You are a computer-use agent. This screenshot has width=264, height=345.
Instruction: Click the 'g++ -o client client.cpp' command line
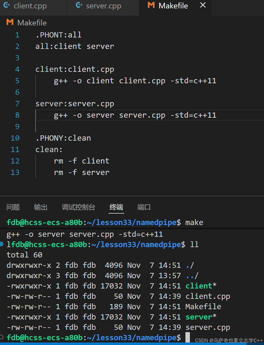point(135,81)
